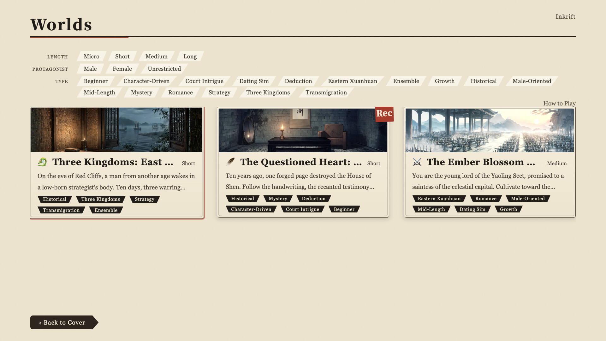The image size is (606, 341).
Task: Select the Ensemble type filter
Action: coord(406,81)
